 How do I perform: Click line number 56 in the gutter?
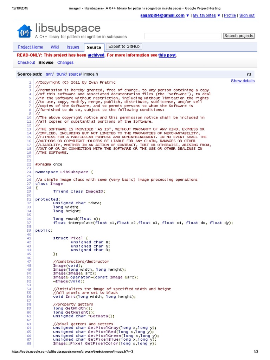point(29,297)
